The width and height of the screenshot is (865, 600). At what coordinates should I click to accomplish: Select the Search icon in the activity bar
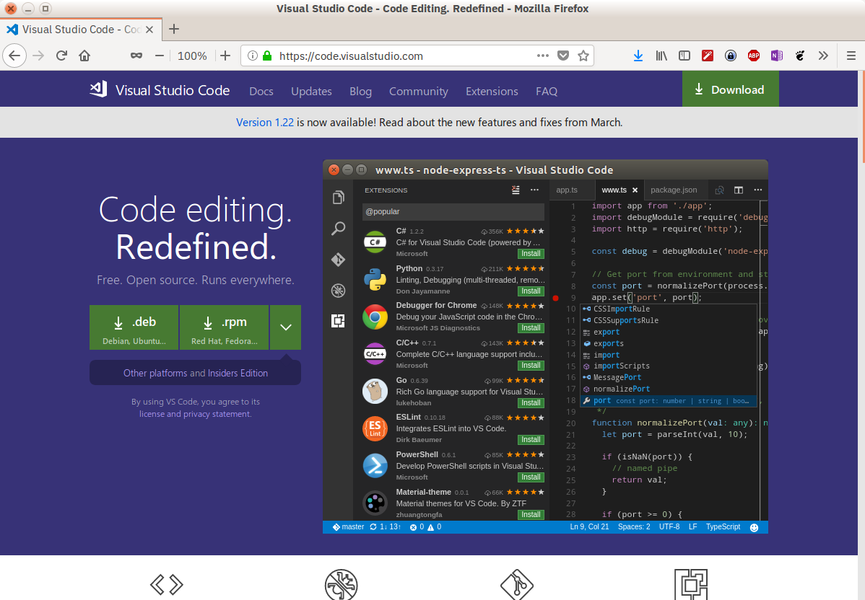[338, 229]
